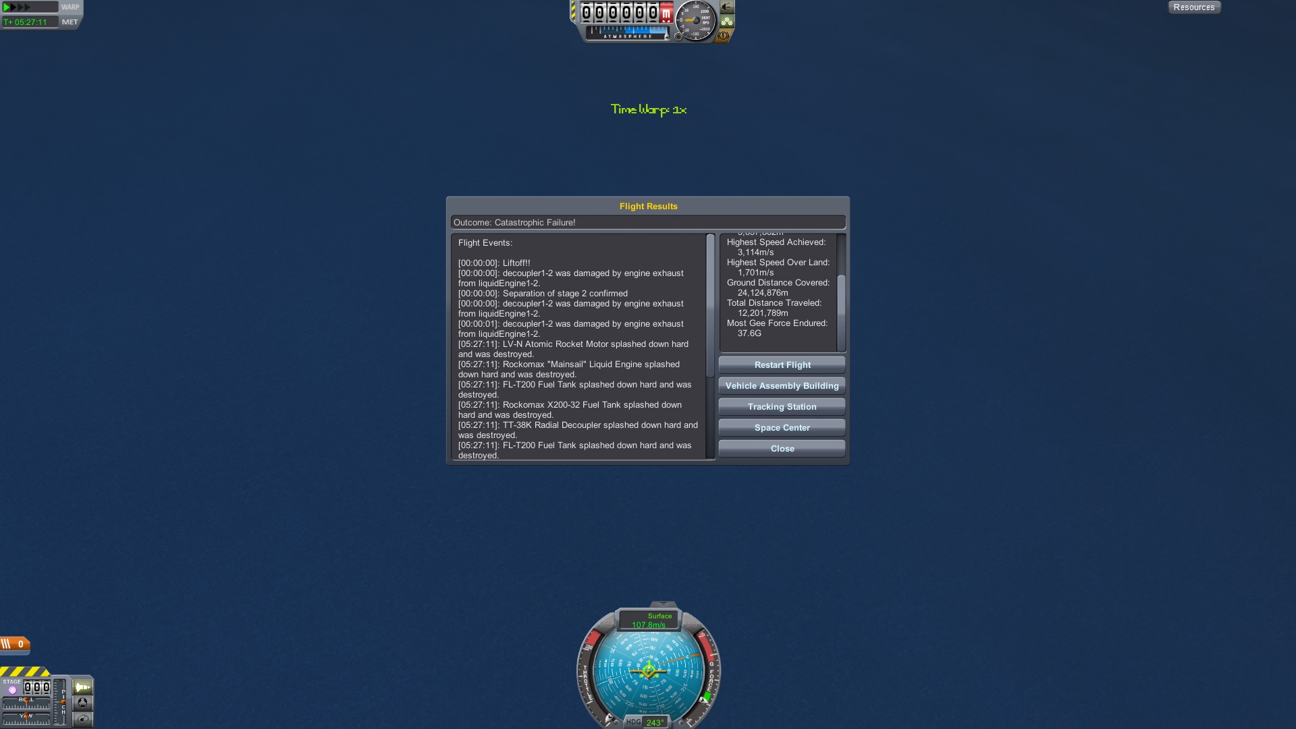Collapse the navball using top arrow
This screenshot has height=729, width=1296.
663,604
